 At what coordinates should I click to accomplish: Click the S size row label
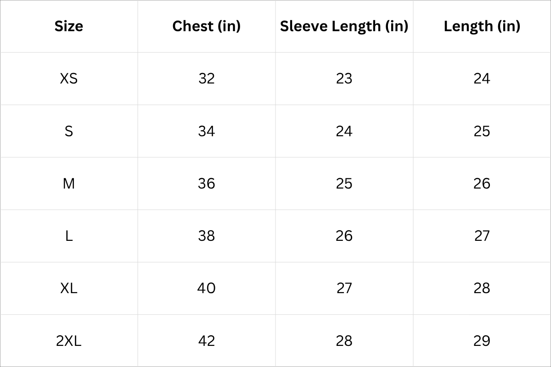point(69,131)
